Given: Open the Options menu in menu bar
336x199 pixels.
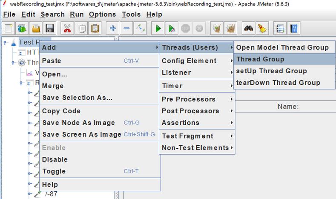Looking at the screenshot, I should click(x=102, y=14).
